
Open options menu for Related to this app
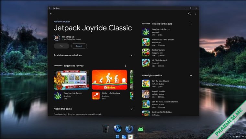pos(191,24)
